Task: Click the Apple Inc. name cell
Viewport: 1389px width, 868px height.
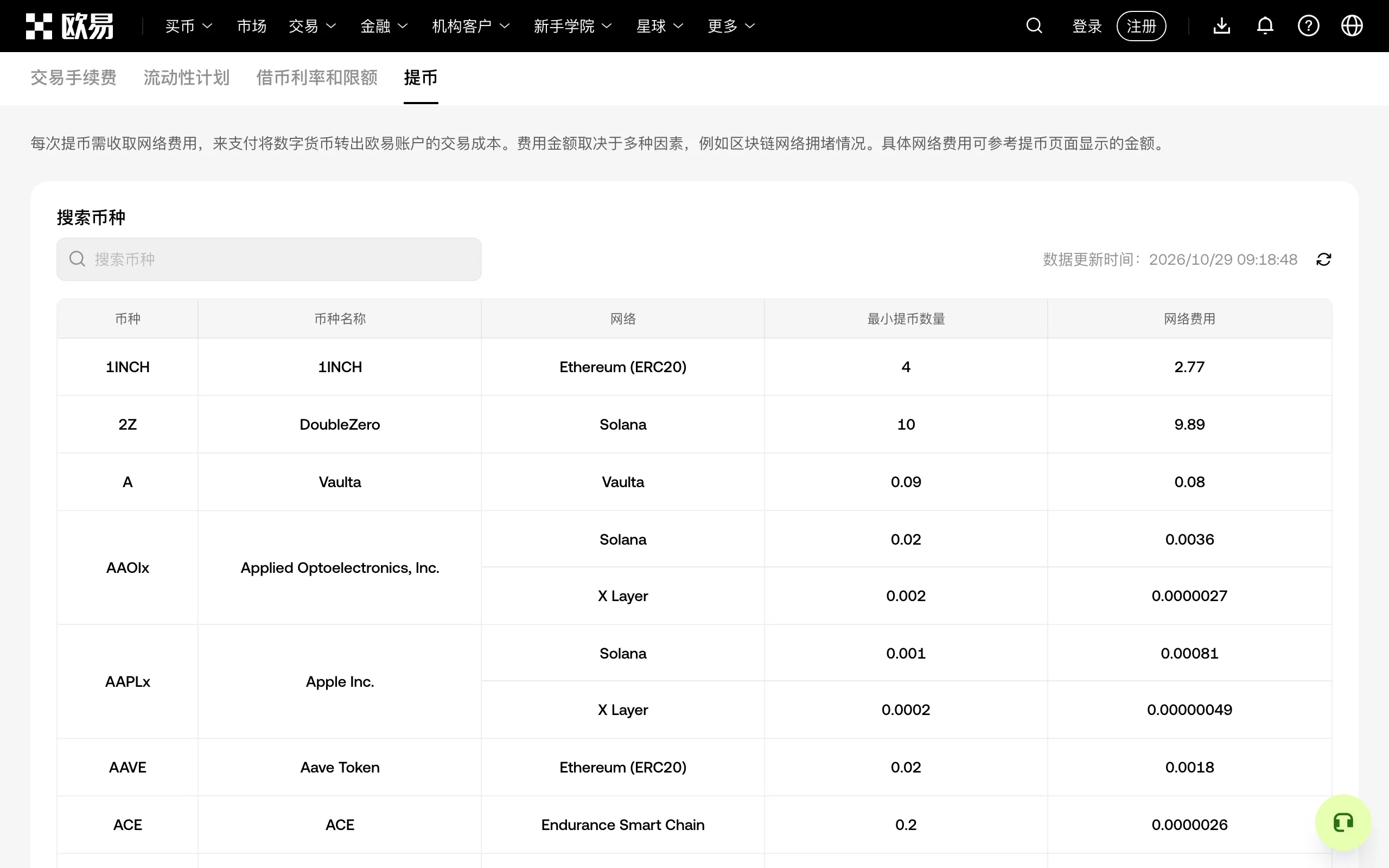Action: [340, 681]
